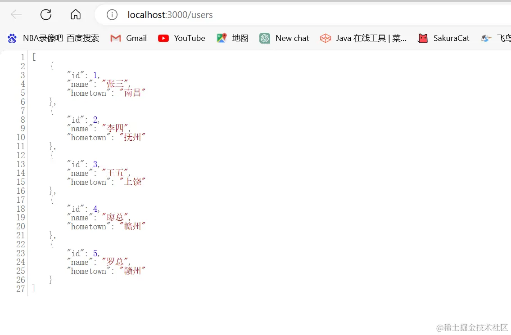
Task: Select name value "廖总"
Action: [115, 218]
